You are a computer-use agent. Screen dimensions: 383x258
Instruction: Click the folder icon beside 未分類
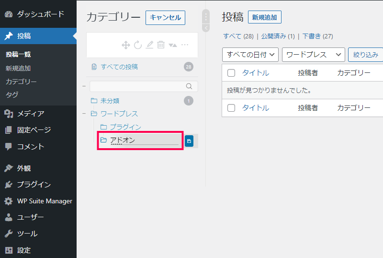coord(94,101)
